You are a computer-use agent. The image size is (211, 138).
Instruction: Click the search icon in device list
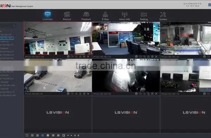[x=14, y=26]
